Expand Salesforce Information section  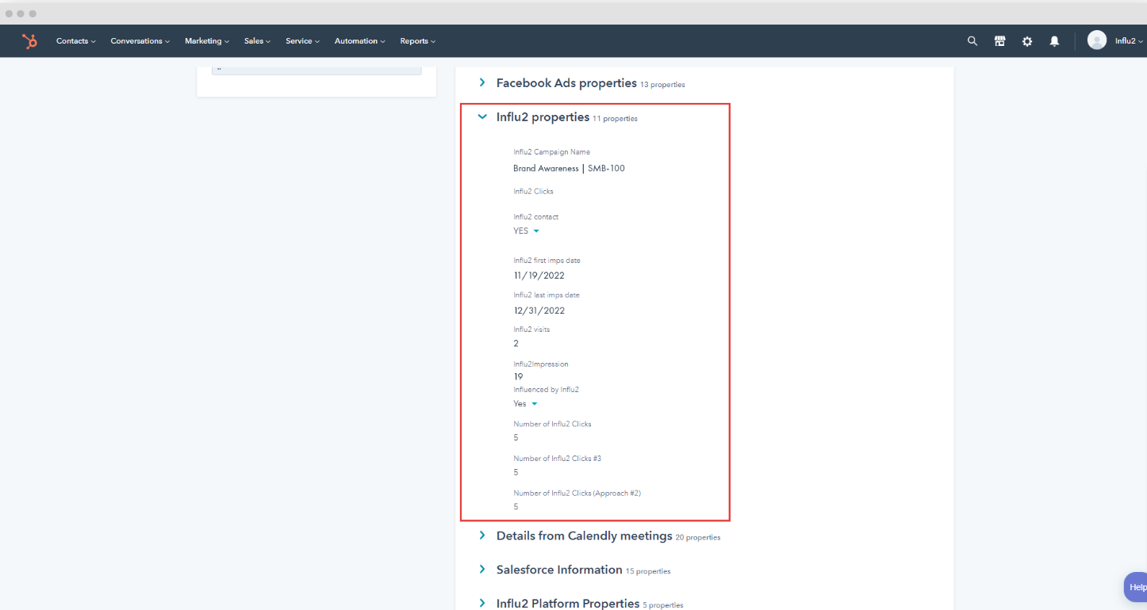pos(481,570)
